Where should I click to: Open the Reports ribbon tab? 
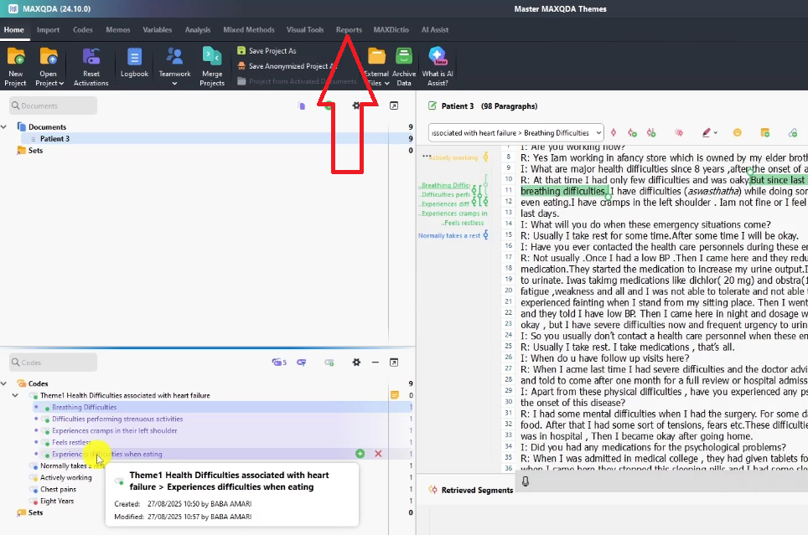(349, 30)
